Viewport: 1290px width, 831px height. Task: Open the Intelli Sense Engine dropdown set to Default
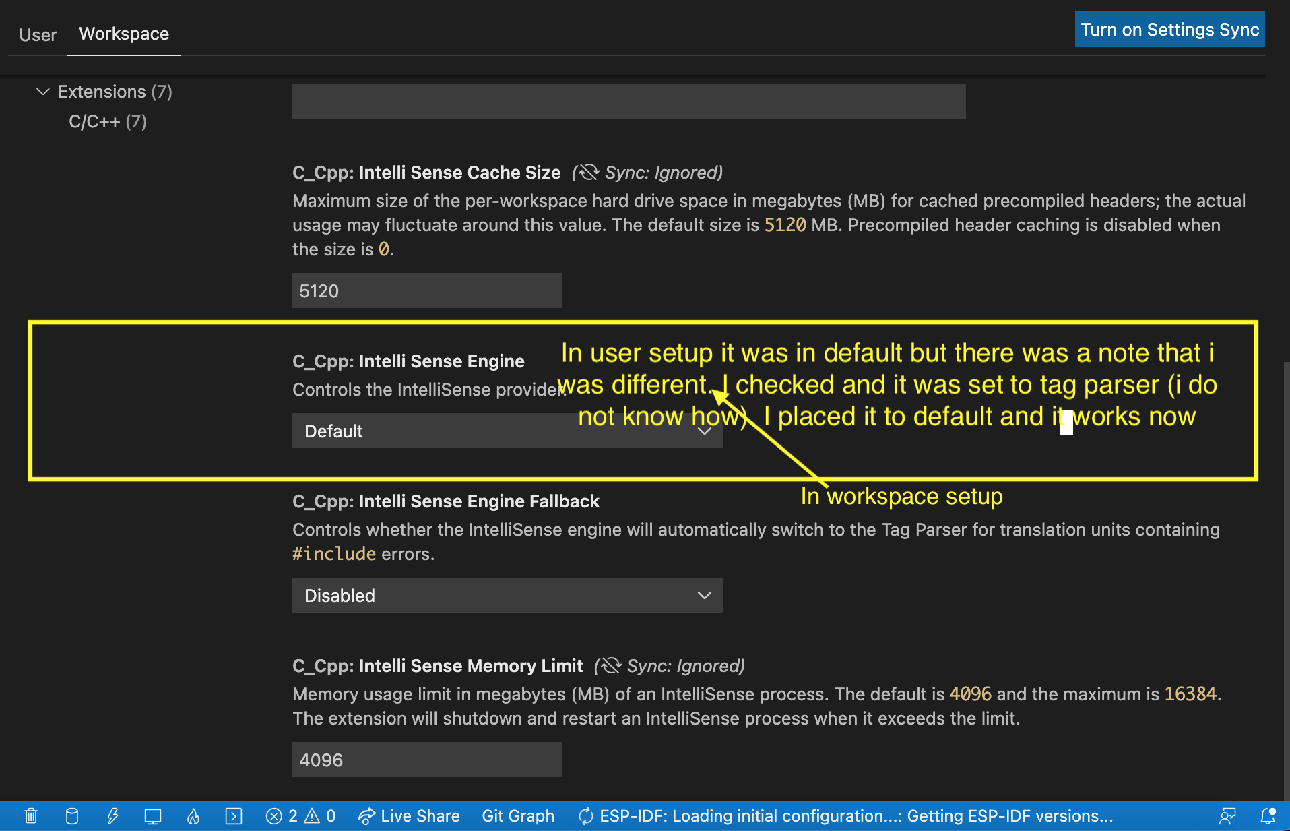pos(507,431)
